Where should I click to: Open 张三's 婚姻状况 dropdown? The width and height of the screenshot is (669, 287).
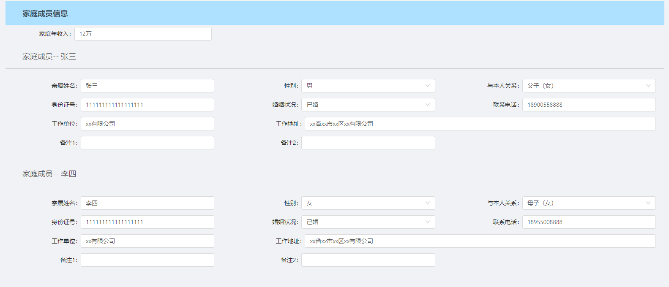[368, 105]
